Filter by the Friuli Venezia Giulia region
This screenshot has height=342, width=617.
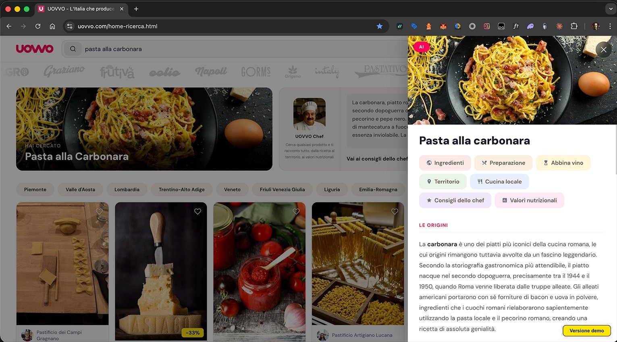(x=282, y=190)
